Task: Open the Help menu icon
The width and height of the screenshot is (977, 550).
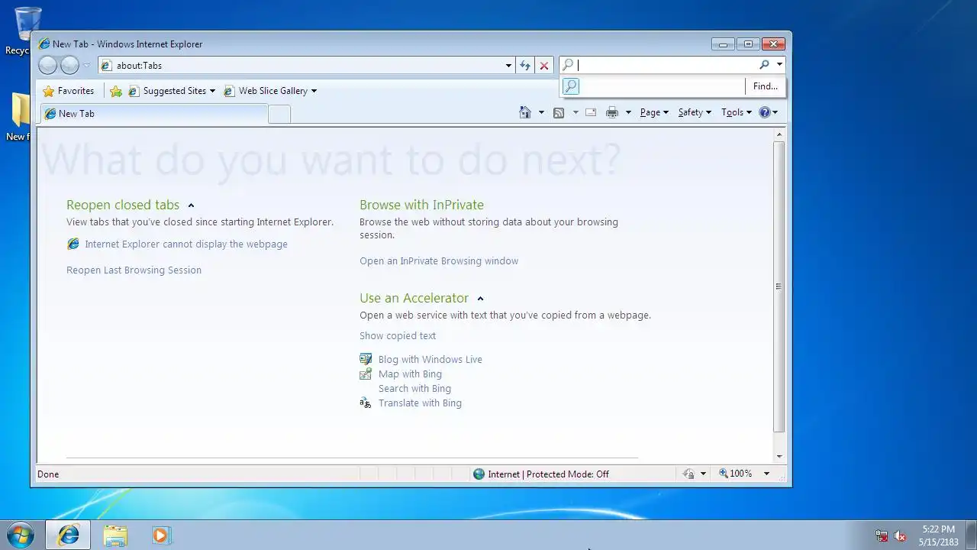Action: coord(769,112)
